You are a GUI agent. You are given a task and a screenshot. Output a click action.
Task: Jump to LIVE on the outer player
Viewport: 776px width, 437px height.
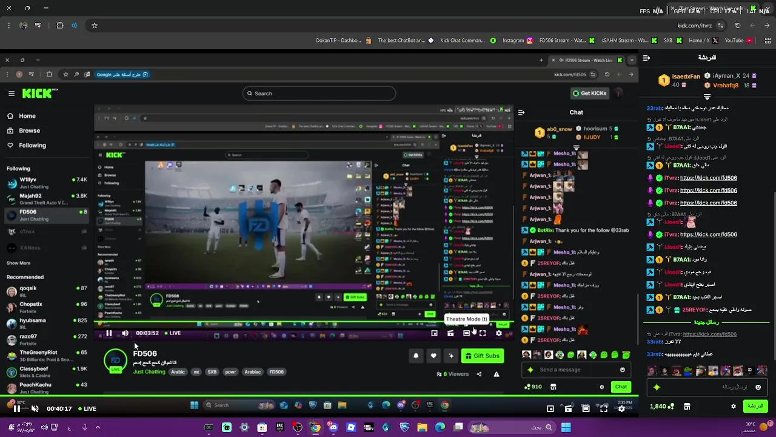point(86,408)
